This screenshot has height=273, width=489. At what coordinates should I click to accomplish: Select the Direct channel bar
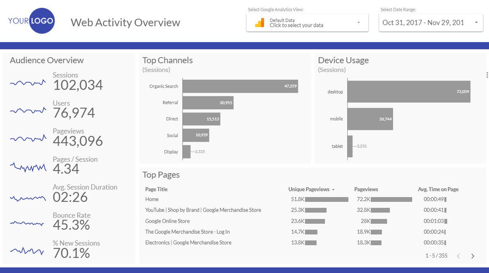(x=201, y=119)
